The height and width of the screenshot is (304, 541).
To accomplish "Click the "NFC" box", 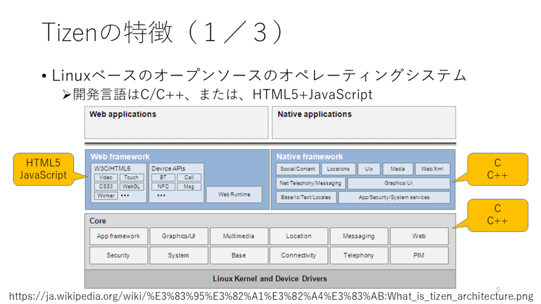I will pyautogui.click(x=163, y=186).
